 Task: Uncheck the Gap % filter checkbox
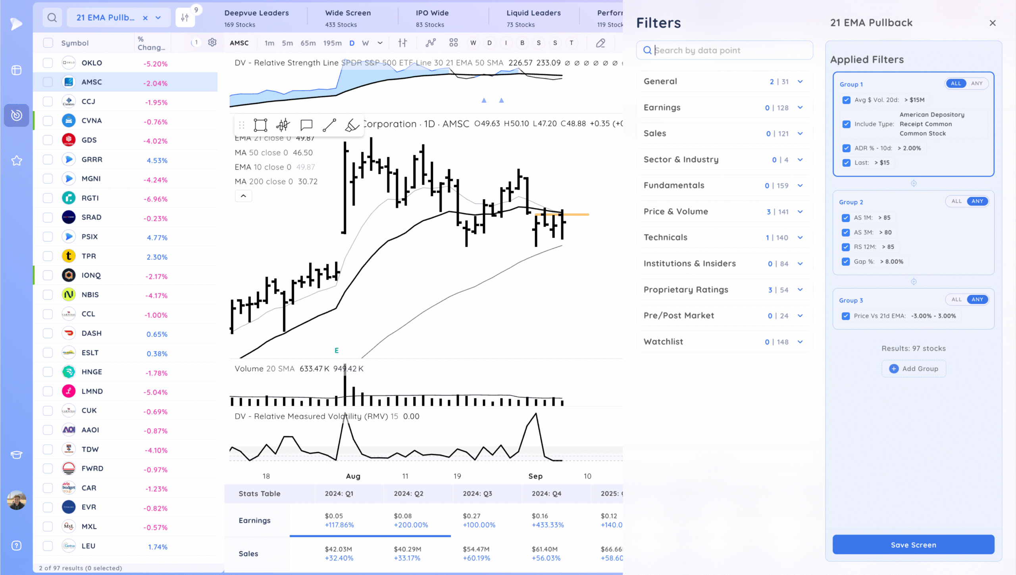tap(846, 262)
